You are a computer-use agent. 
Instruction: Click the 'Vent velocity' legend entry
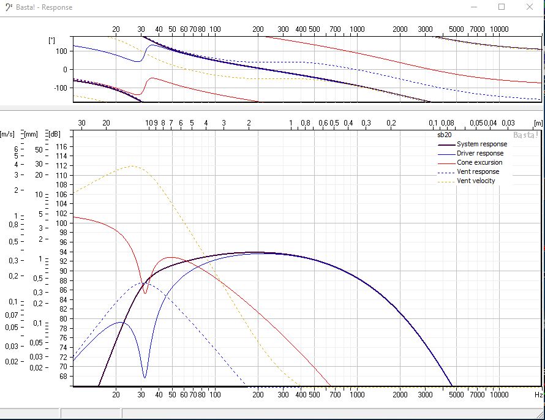476,181
